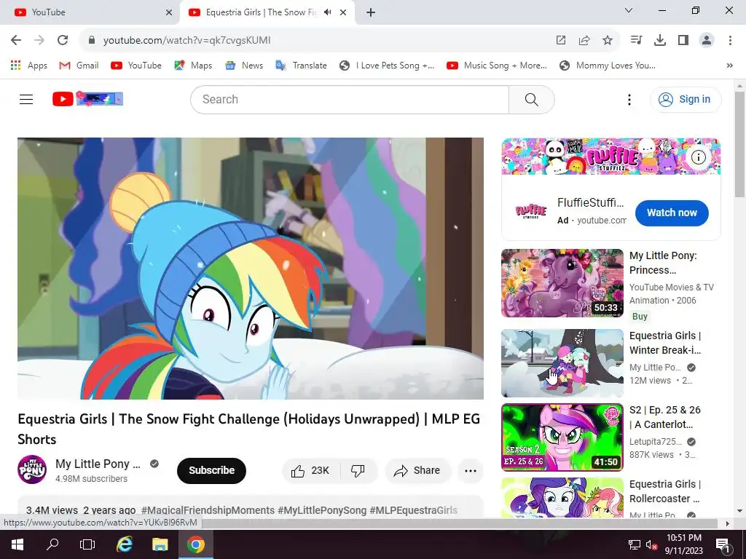Open My Little Pony: Princess thumbnail
746x559 pixels.
(562, 283)
